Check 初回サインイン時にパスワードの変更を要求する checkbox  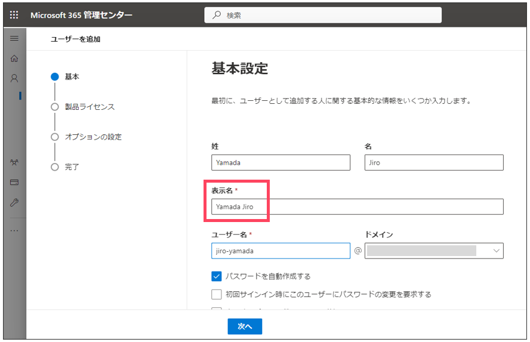(216, 294)
